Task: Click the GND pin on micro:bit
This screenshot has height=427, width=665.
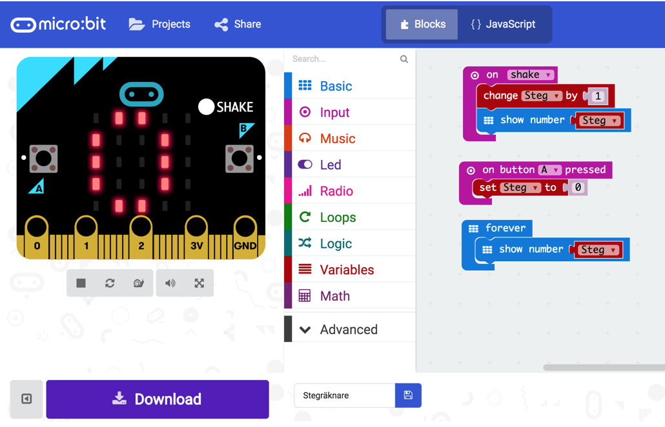Action: [245, 236]
